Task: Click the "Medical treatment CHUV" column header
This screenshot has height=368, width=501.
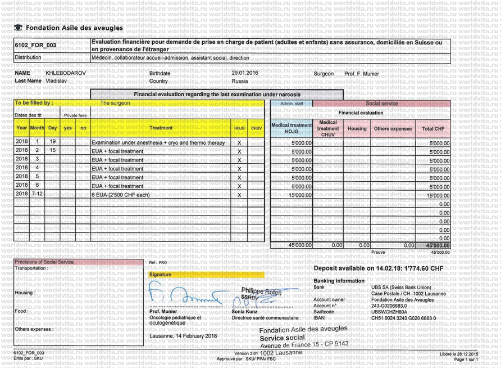Action: point(328,129)
